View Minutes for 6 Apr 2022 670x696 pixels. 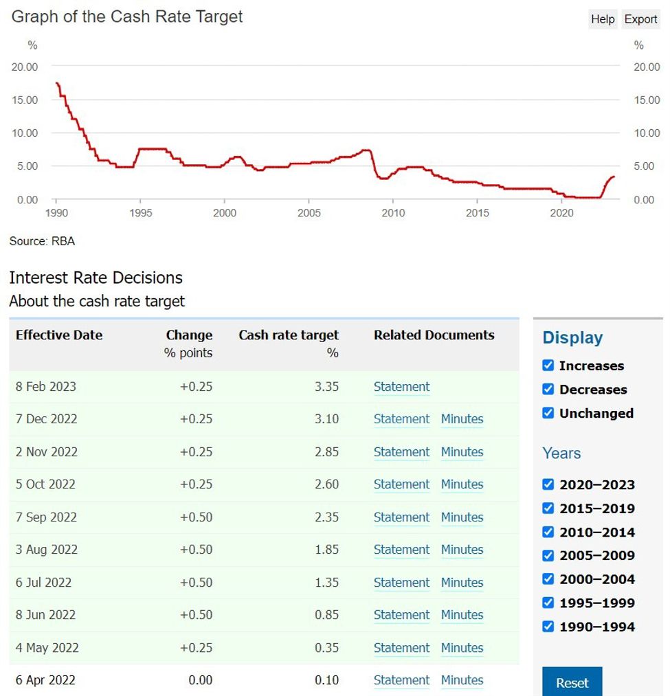click(462, 680)
